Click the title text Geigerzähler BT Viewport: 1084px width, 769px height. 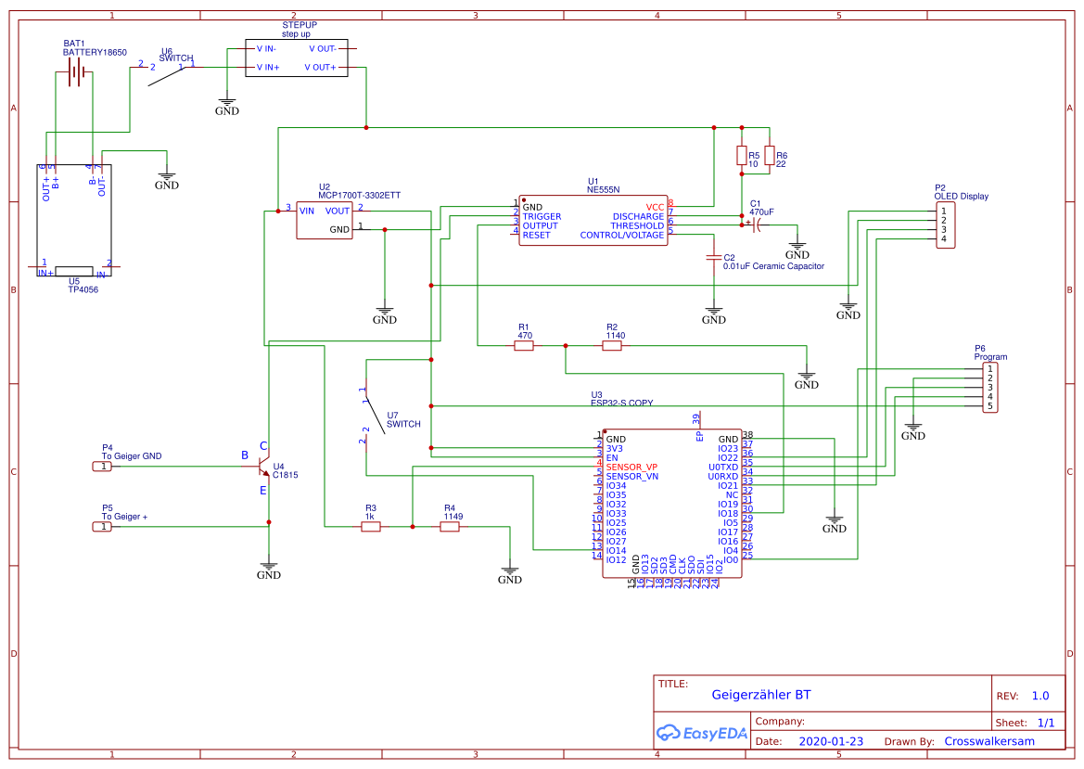point(760,693)
